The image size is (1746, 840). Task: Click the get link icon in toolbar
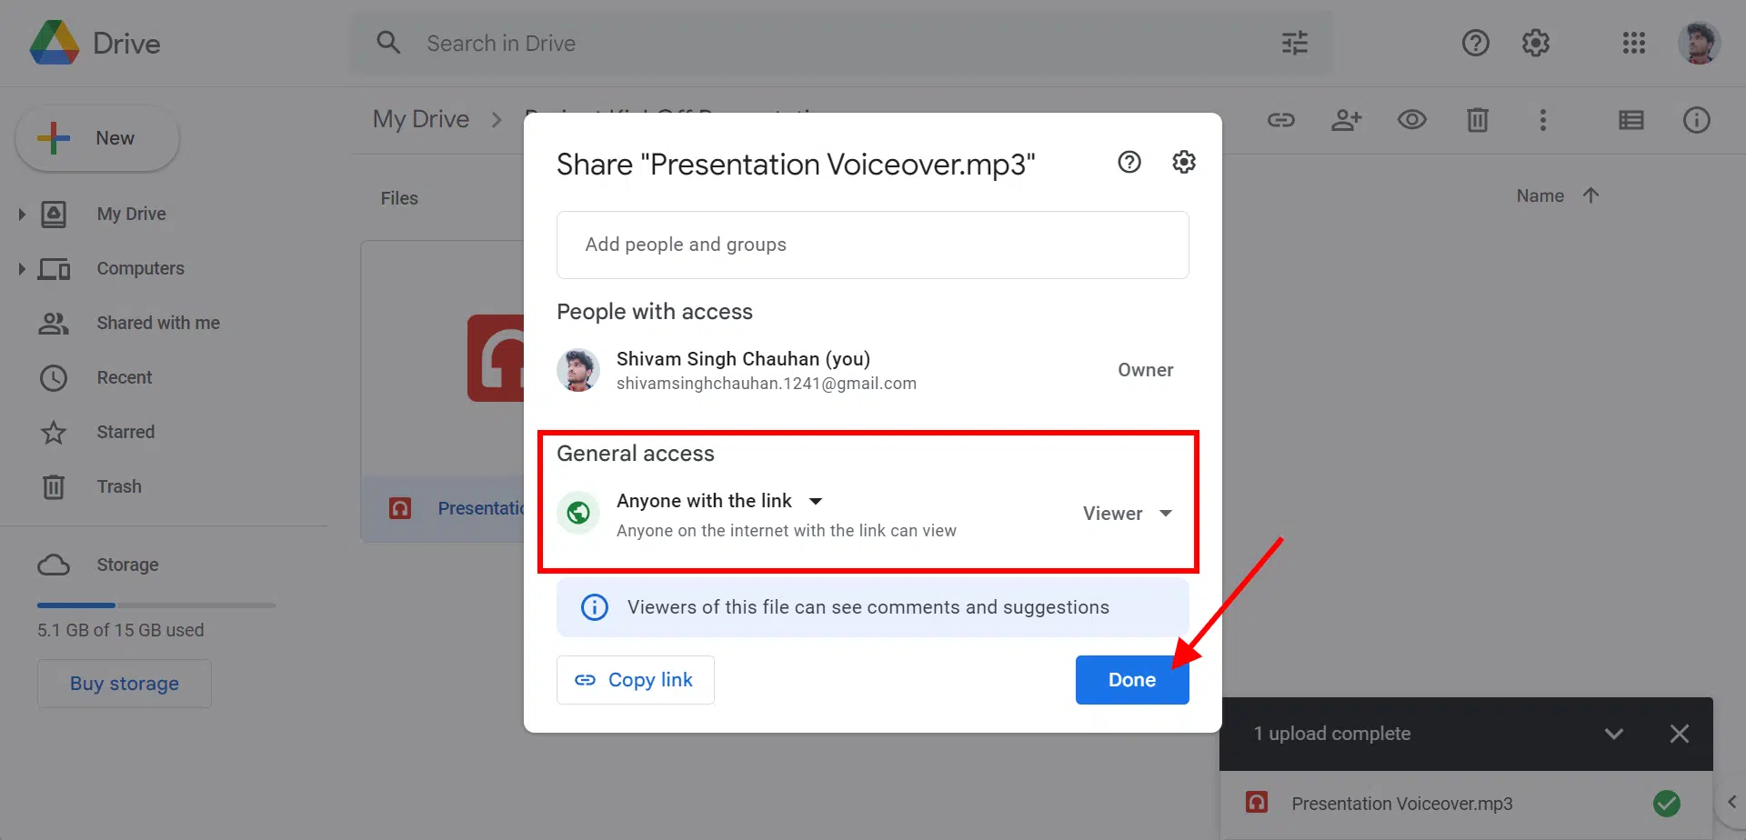pyautogui.click(x=1280, y=120)
